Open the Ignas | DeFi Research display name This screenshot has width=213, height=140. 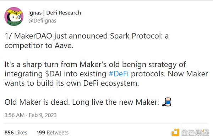(55, 13)
